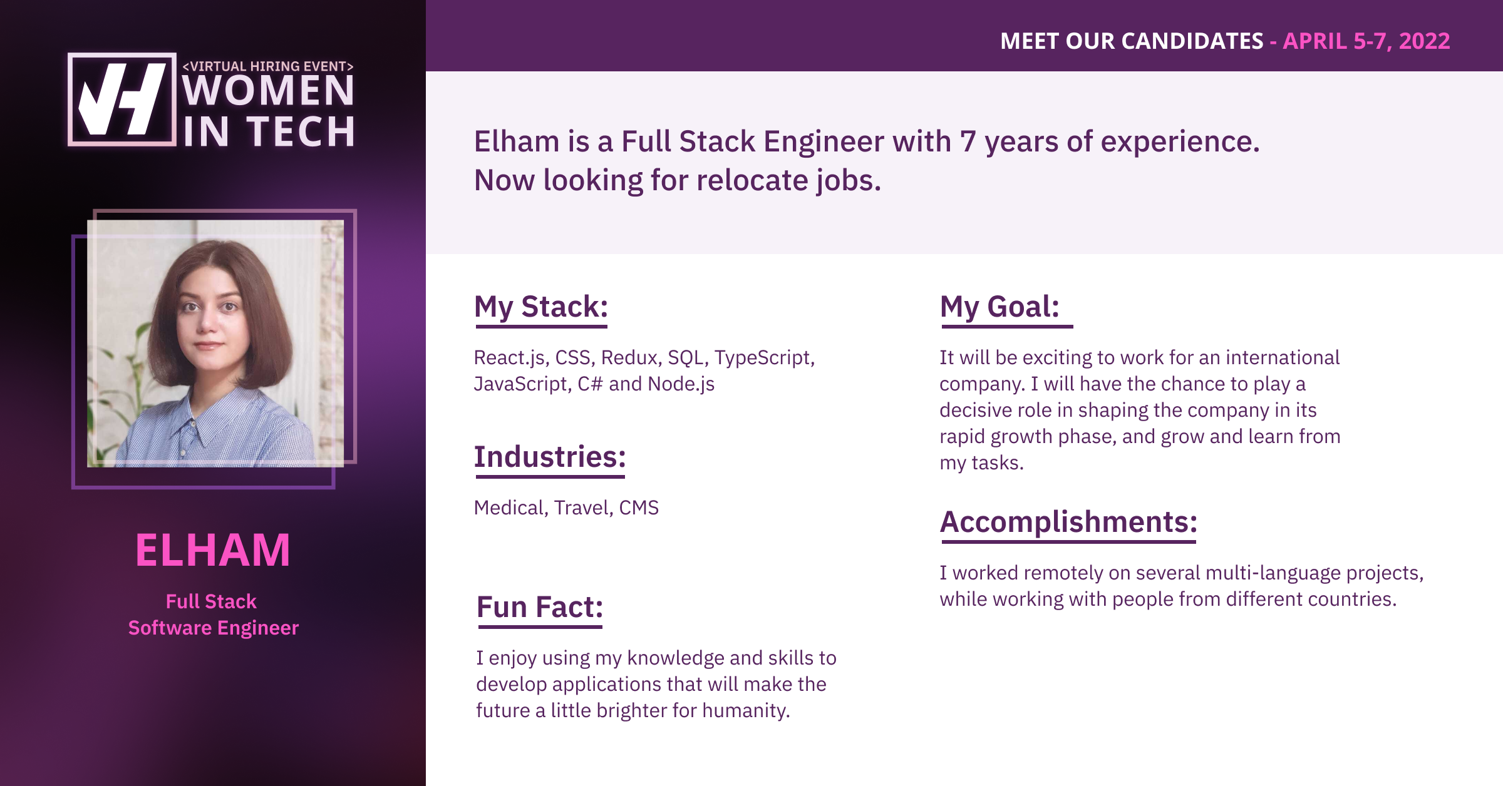Click the React.js, CSS, Redux skills list
Viewport: 1503px width, 786px height.
644,370
